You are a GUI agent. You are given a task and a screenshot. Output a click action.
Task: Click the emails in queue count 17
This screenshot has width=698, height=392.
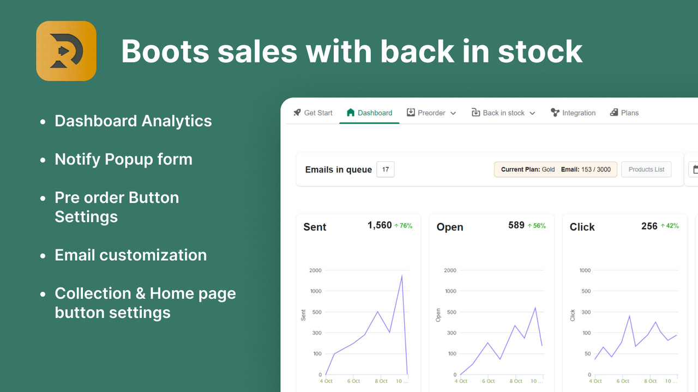coord(386,169)
